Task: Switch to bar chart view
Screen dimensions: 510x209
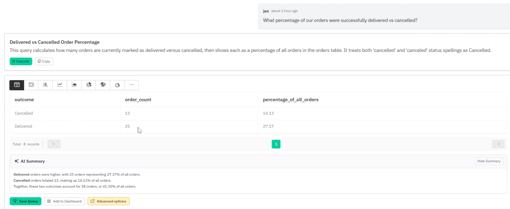Action: pyautogui.click(x=46, y=85)
